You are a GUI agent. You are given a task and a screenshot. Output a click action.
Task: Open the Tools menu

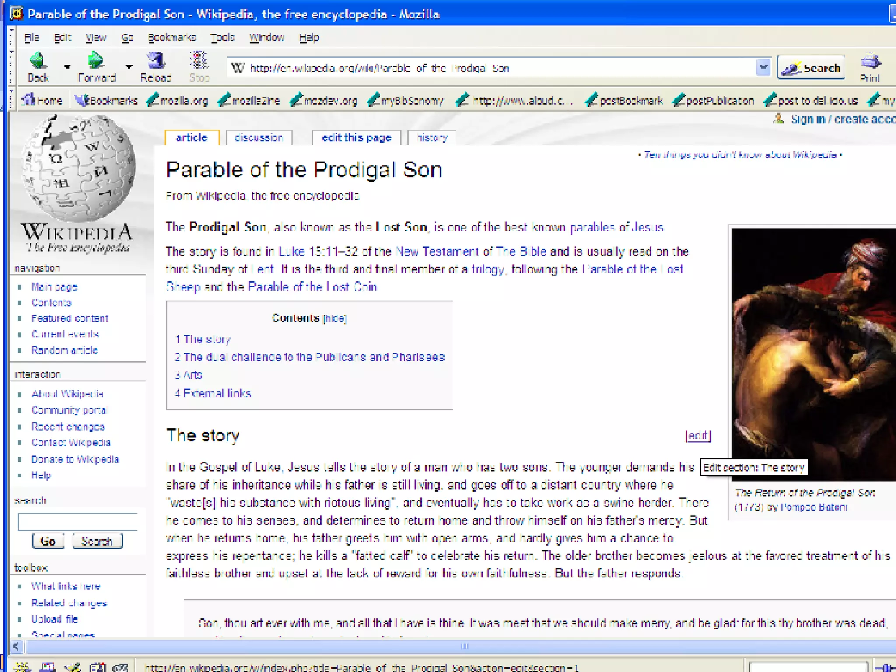tap(222, 38)
